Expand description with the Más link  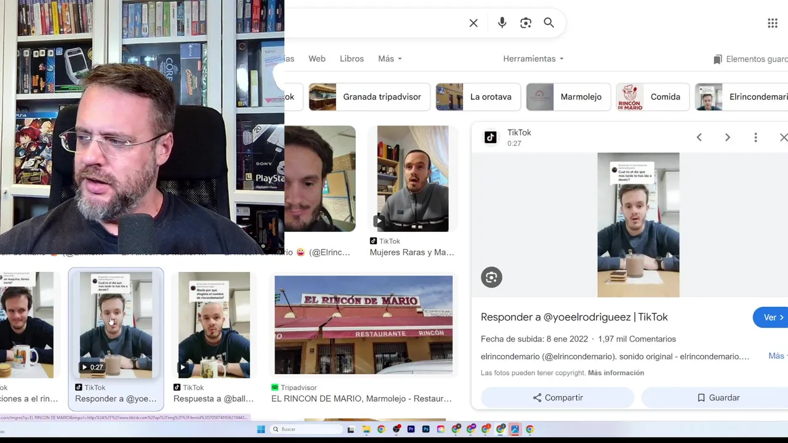(x=777, y=356)
